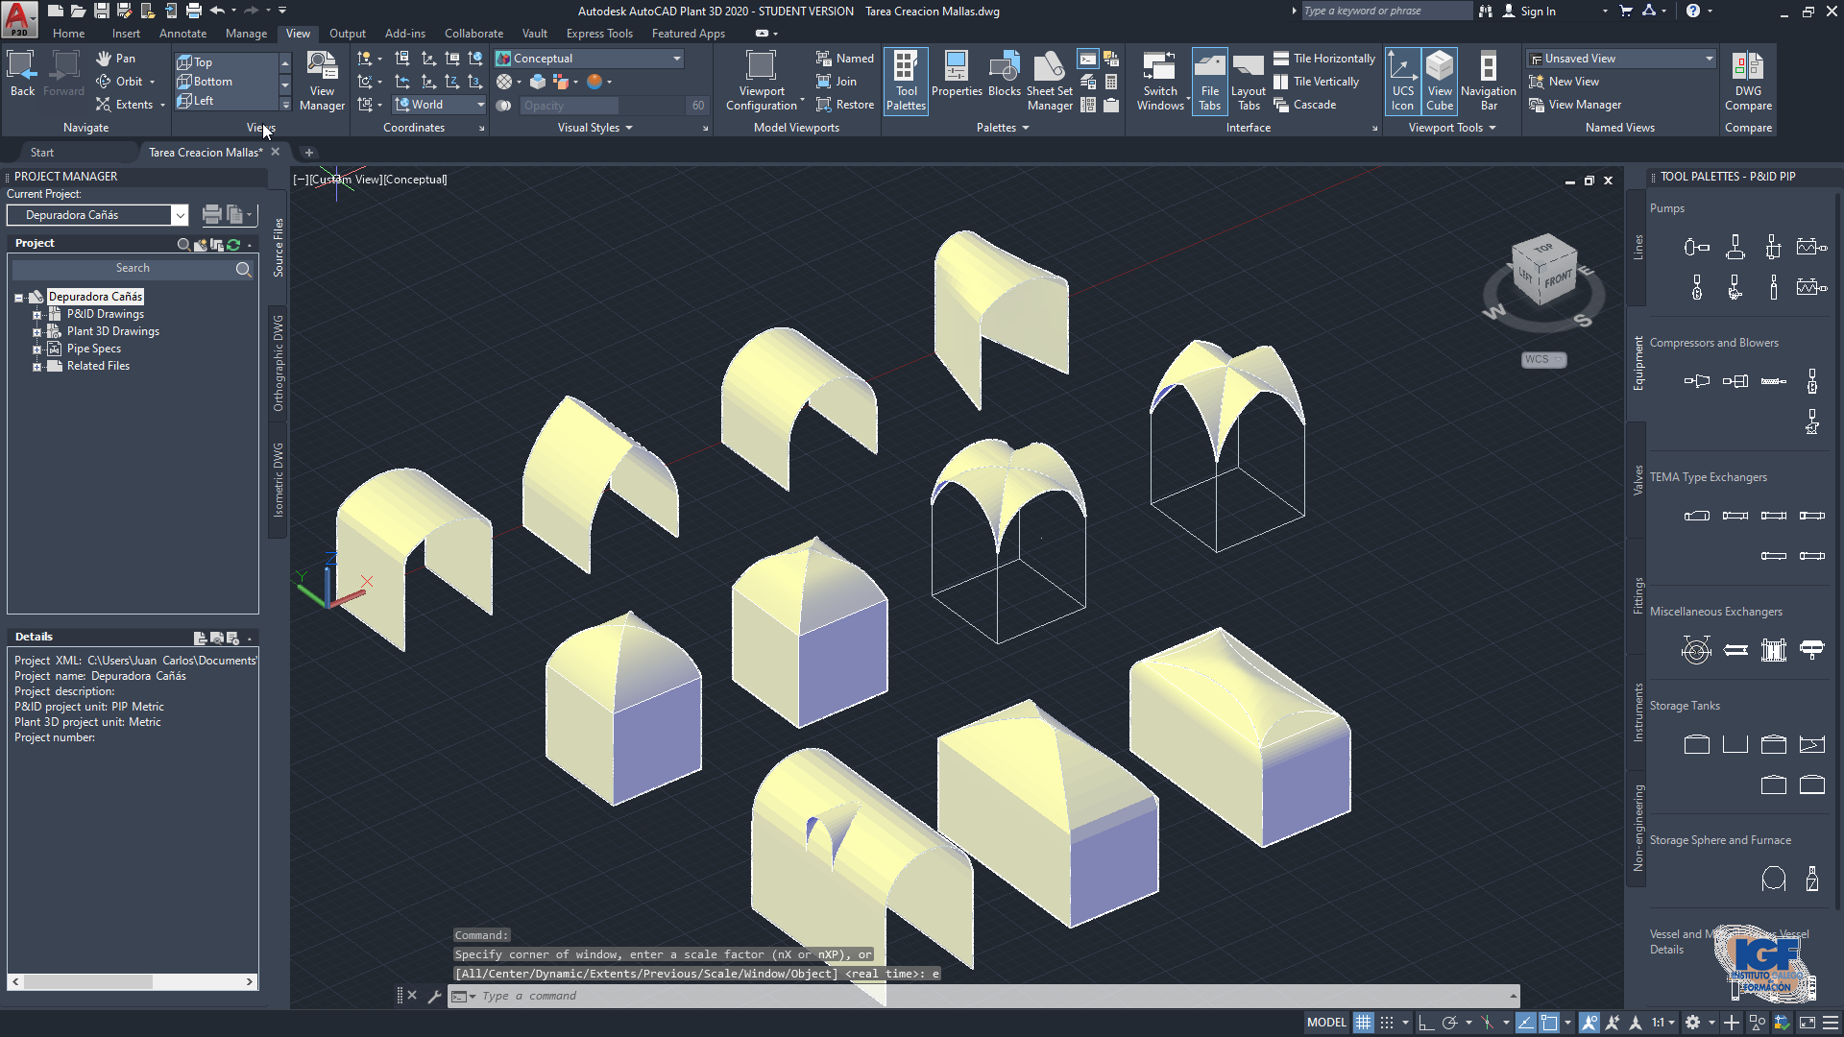Click the FRONT face of ViewCube

tap(1558, 280)
